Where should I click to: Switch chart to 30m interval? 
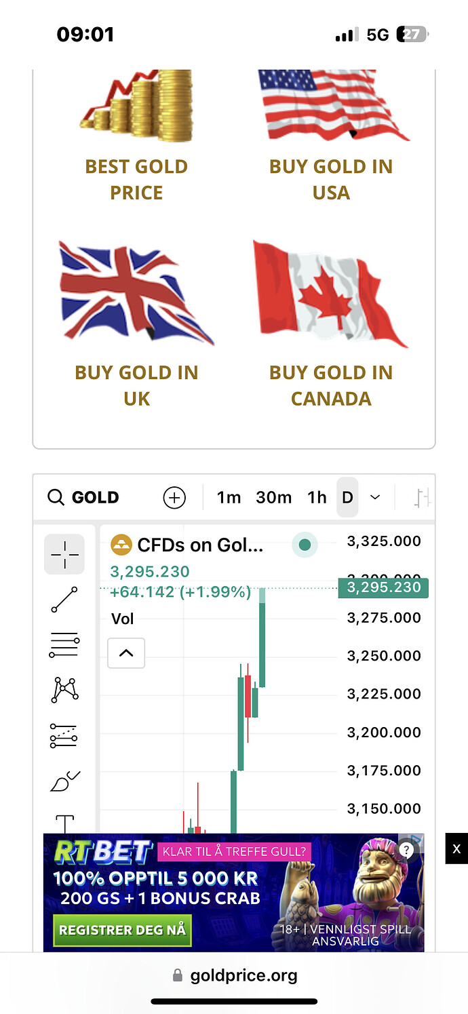tap(274, 498)
